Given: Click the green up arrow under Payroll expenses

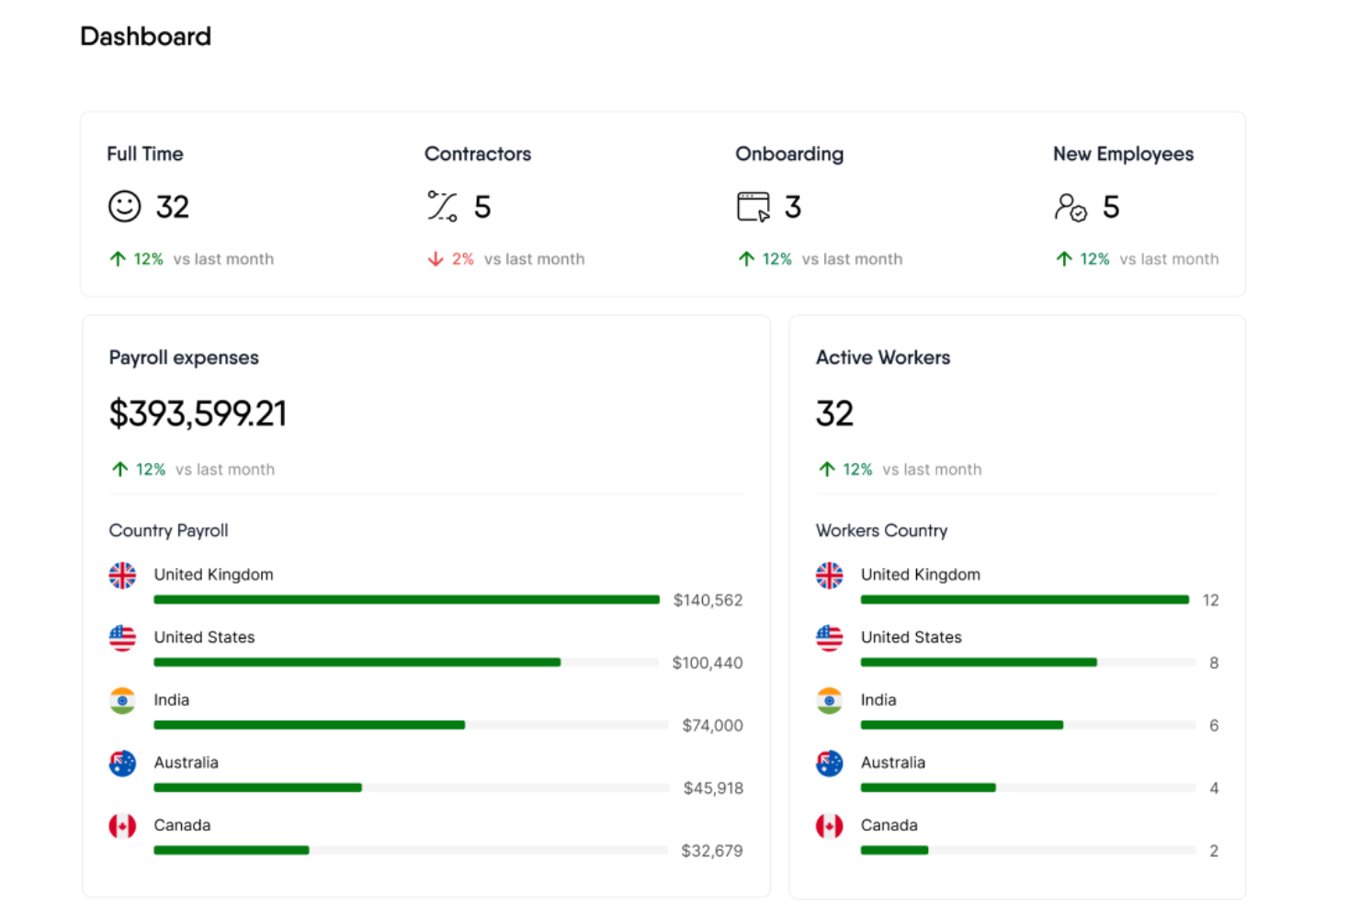Looking at the screenshot, I should click(120, 470).
